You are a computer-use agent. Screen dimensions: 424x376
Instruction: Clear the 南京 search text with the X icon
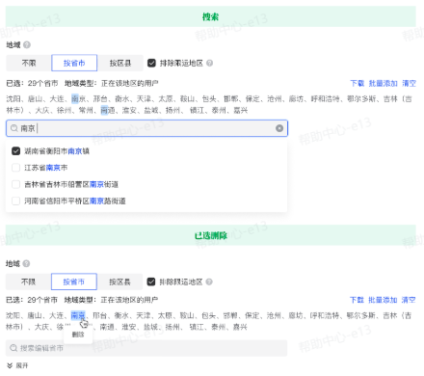(279, 128)
